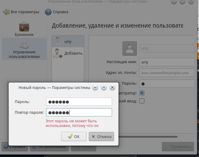Click the bottom Справка button
This screenshot has width=199, height=157.
15,147
